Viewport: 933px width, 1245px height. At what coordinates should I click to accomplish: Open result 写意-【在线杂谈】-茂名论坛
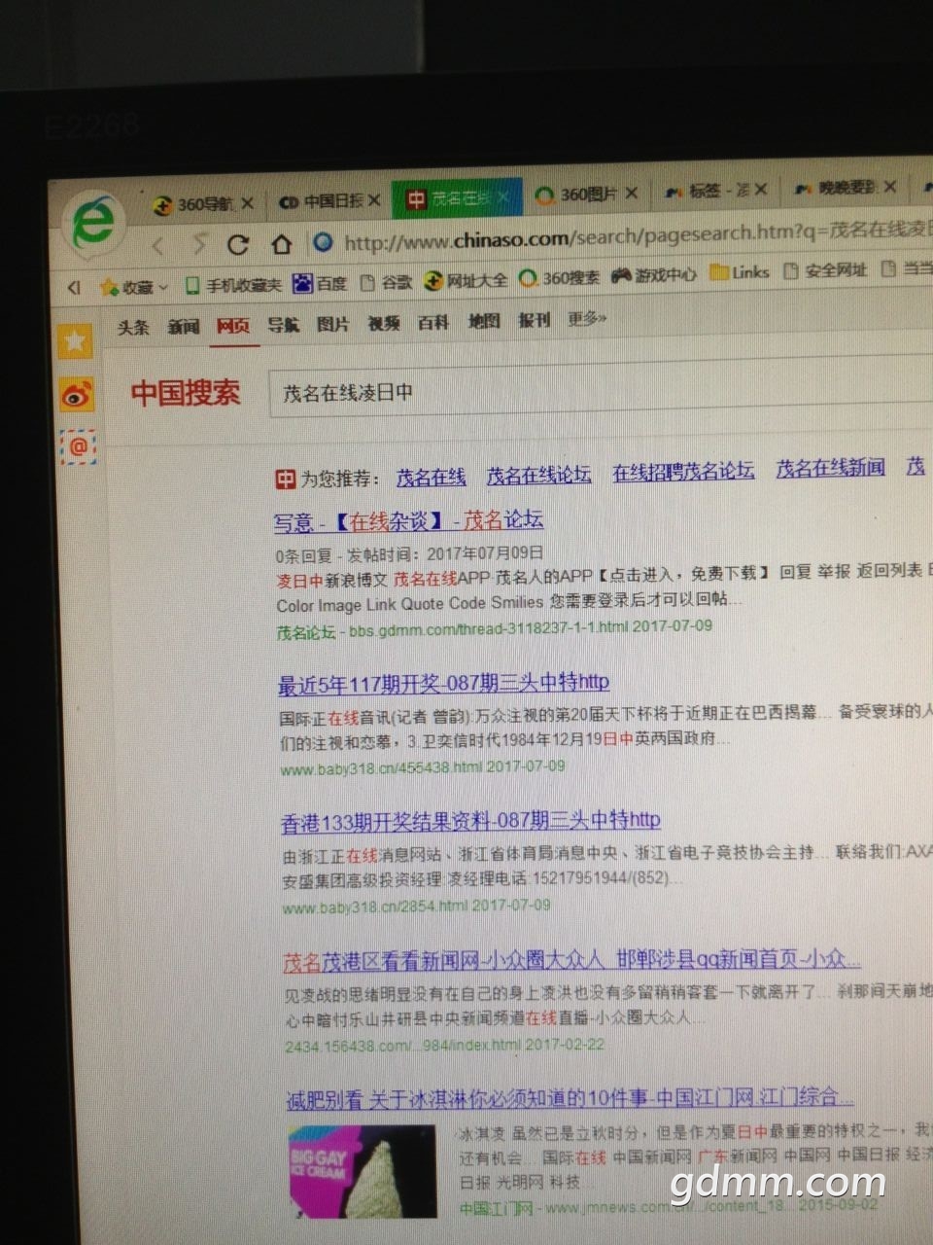click(408, 521)
